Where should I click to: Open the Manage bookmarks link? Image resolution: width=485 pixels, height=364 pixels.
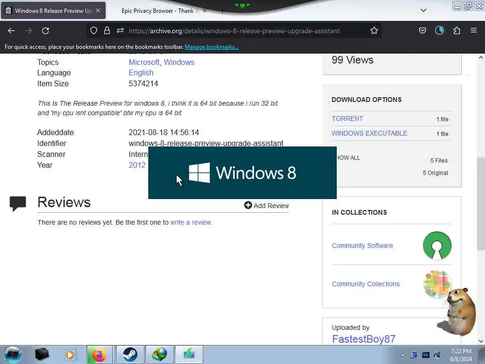[212, 47]
